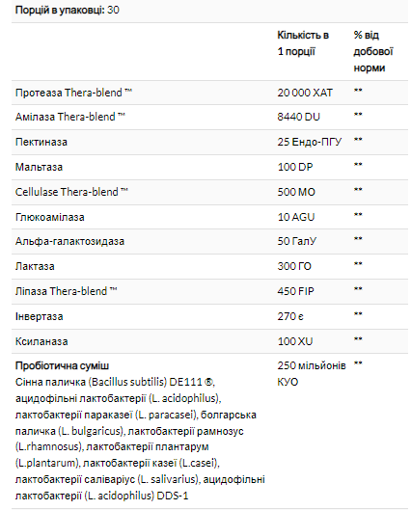Click the 25 Ендо-ПГУ value
The width and height of the screenshot is (411, 510).
(x=310, y=142)
